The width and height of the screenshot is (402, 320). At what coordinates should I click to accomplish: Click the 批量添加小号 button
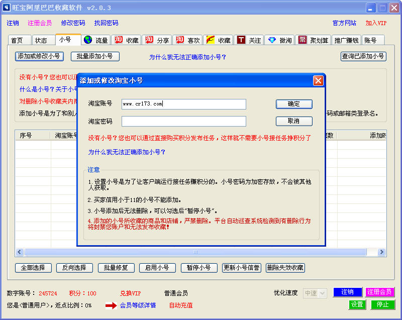95,56
